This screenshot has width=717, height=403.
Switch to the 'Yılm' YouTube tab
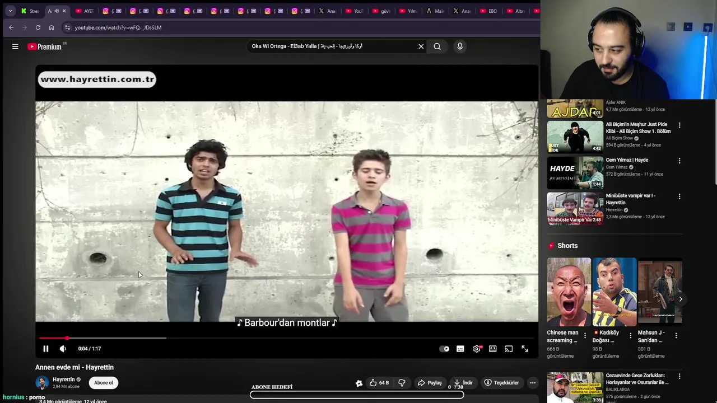(x=408, y=11)
